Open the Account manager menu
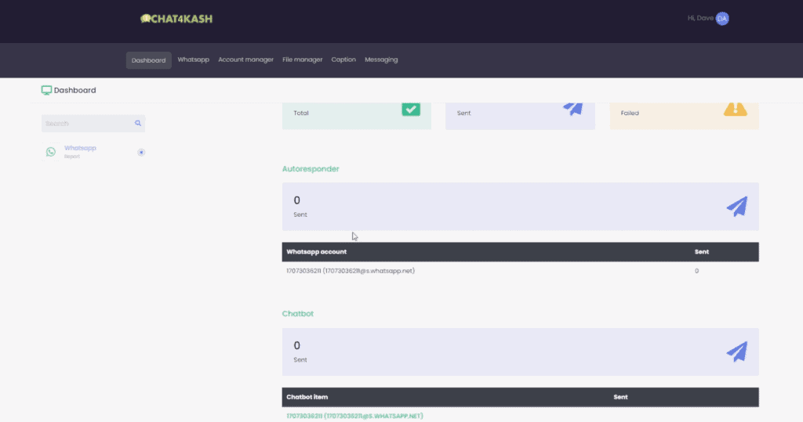This screenshot has width=803, height=422. coord(245,60)
